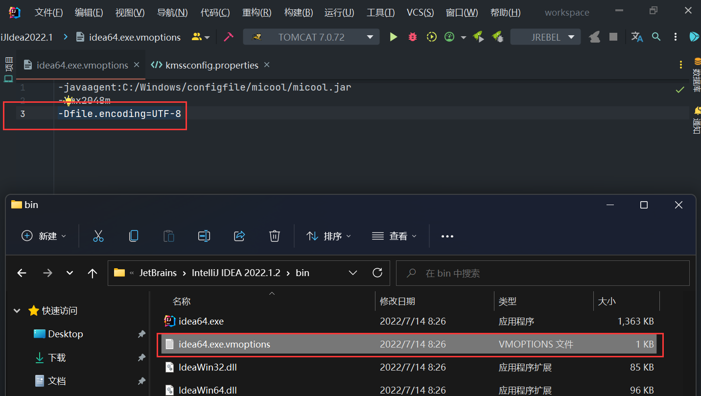Click the Copy icon in Explorer
This screenshot has height=396, width=701.
click(x=134, y=236)
